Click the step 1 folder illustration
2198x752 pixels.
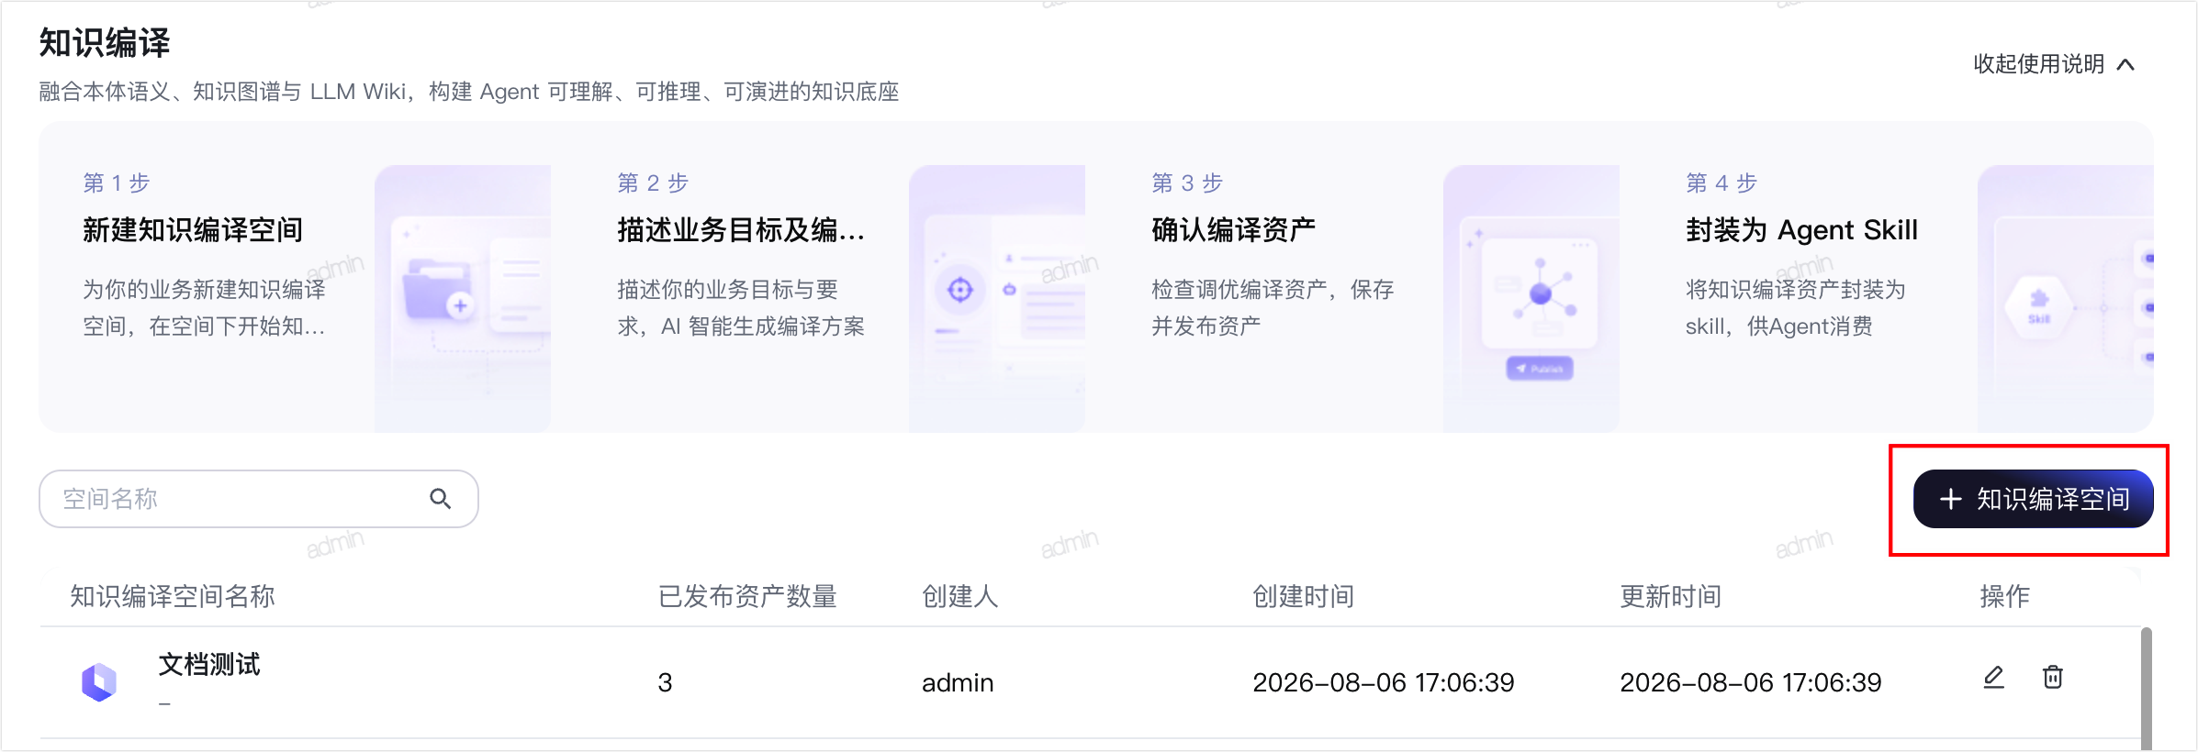coord(463,299)
